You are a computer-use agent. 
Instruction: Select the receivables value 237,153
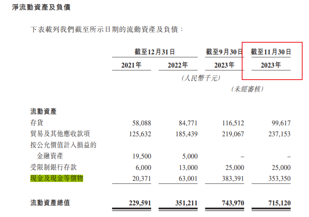coord(279,134)
